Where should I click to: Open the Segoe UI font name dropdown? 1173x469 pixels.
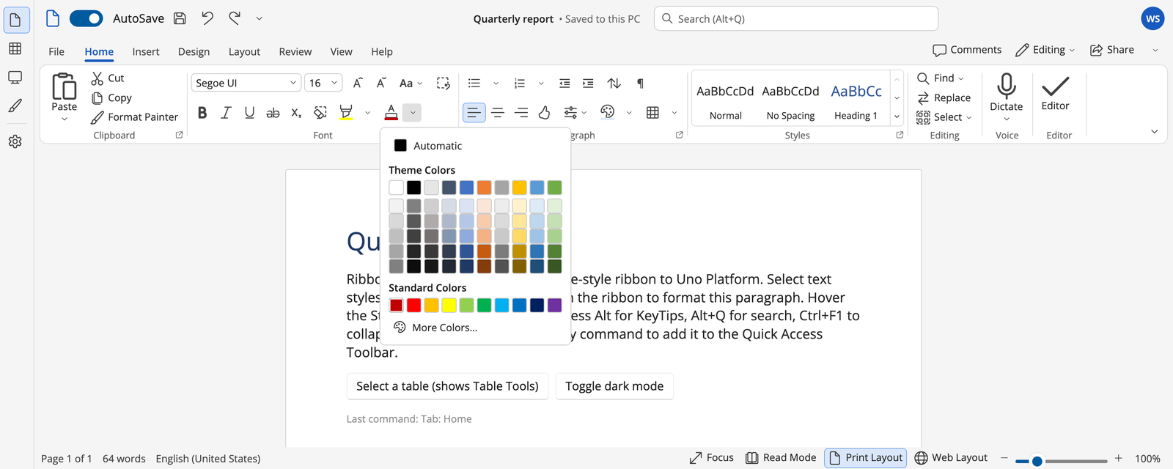(x=246, y=83)
